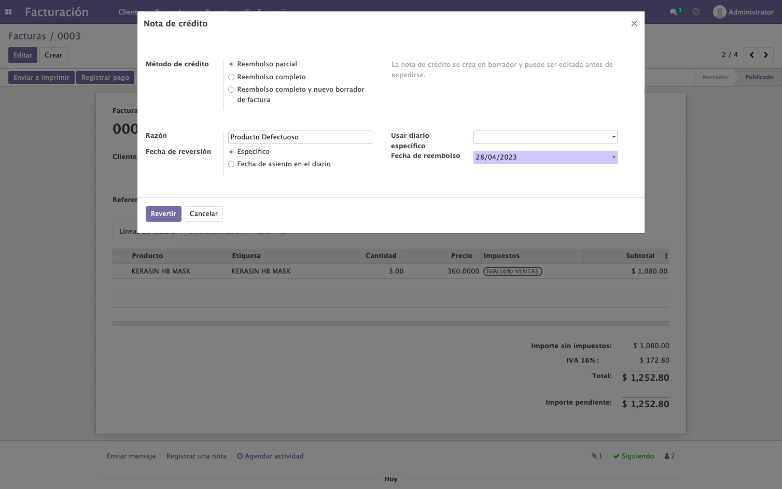Go to previous invoice record arrow
This screenshot has width=782, height=489.
[751, 55]
